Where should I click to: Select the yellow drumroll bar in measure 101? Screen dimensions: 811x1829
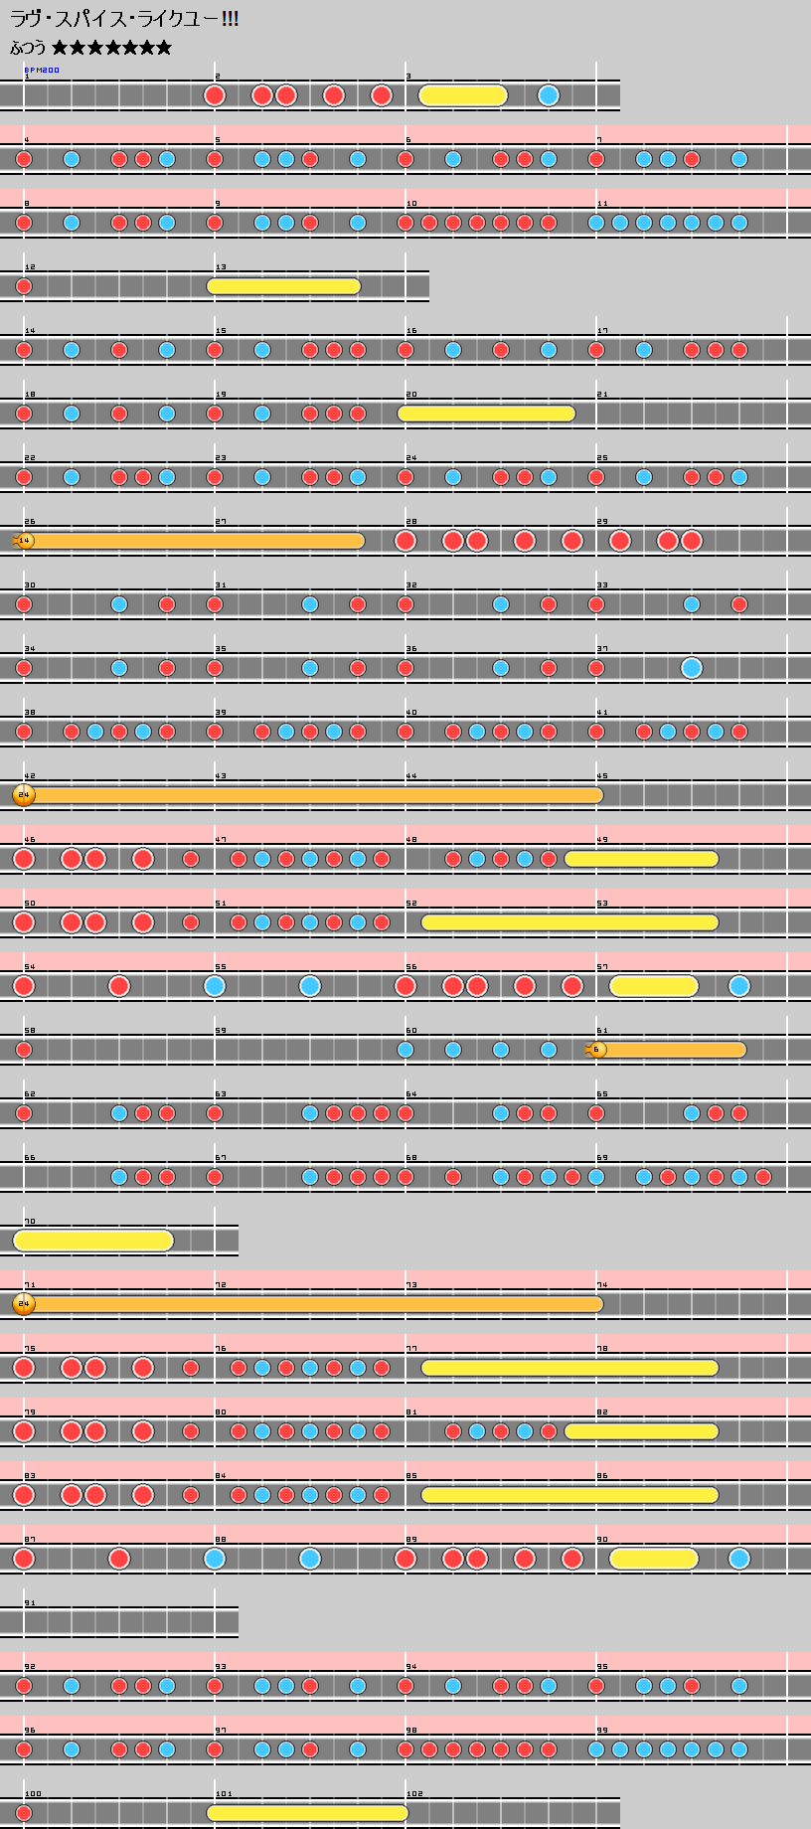tap(307, 1813)
